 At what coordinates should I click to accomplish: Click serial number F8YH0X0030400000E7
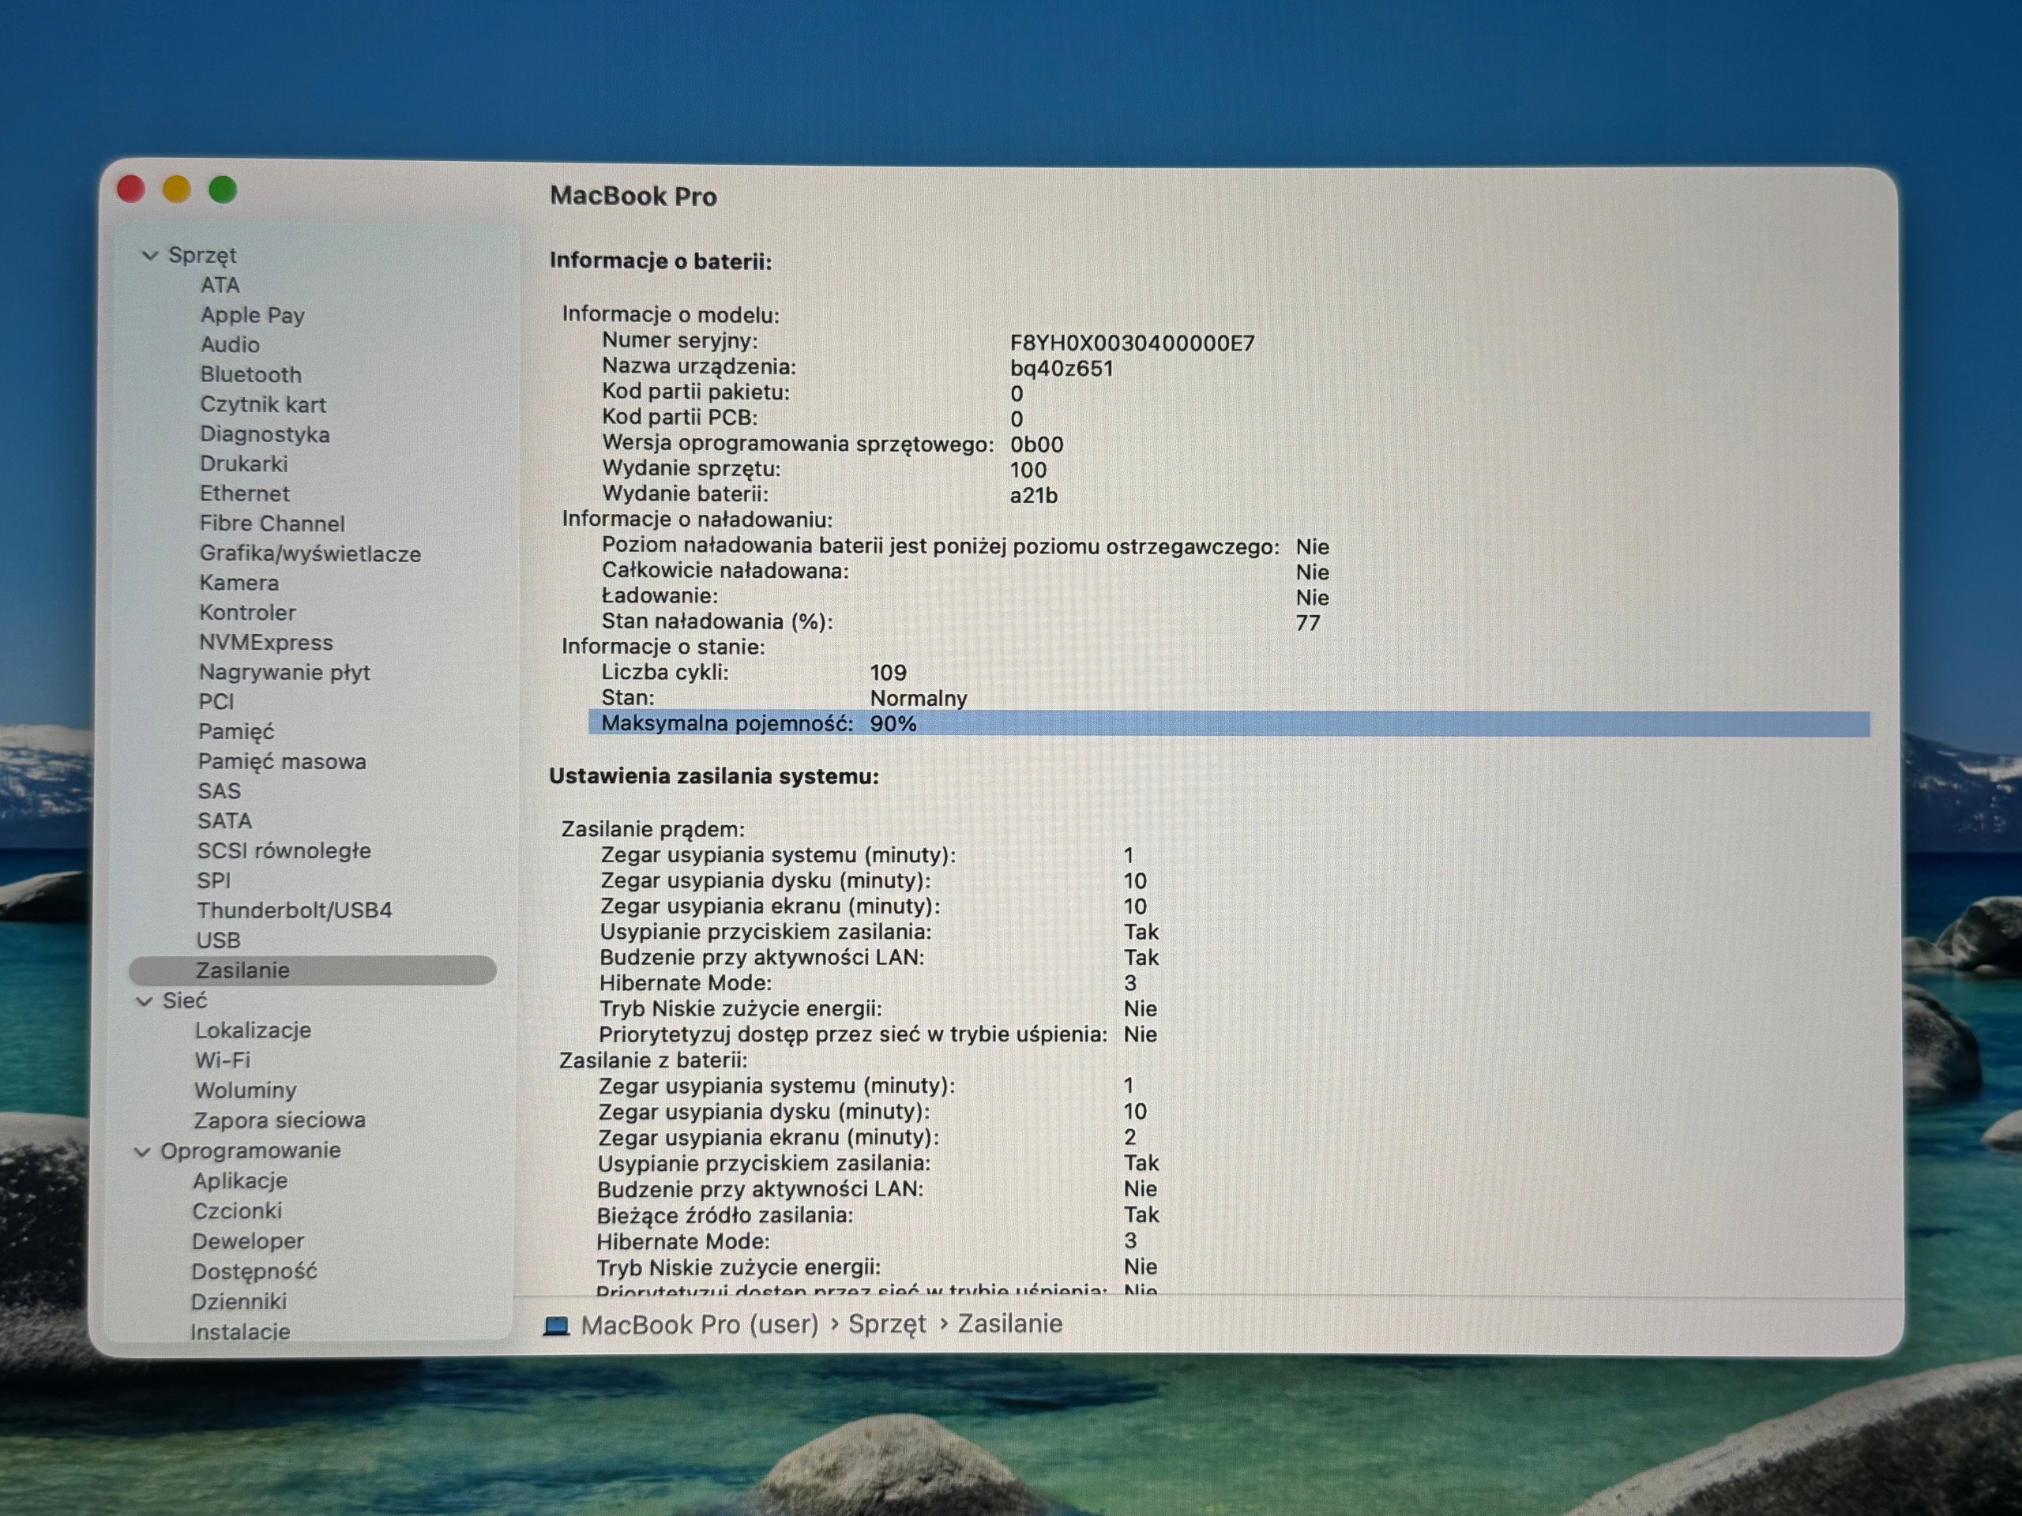[1132, 343]
